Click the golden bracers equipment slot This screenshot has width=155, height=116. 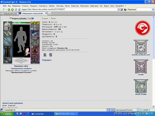7,34
